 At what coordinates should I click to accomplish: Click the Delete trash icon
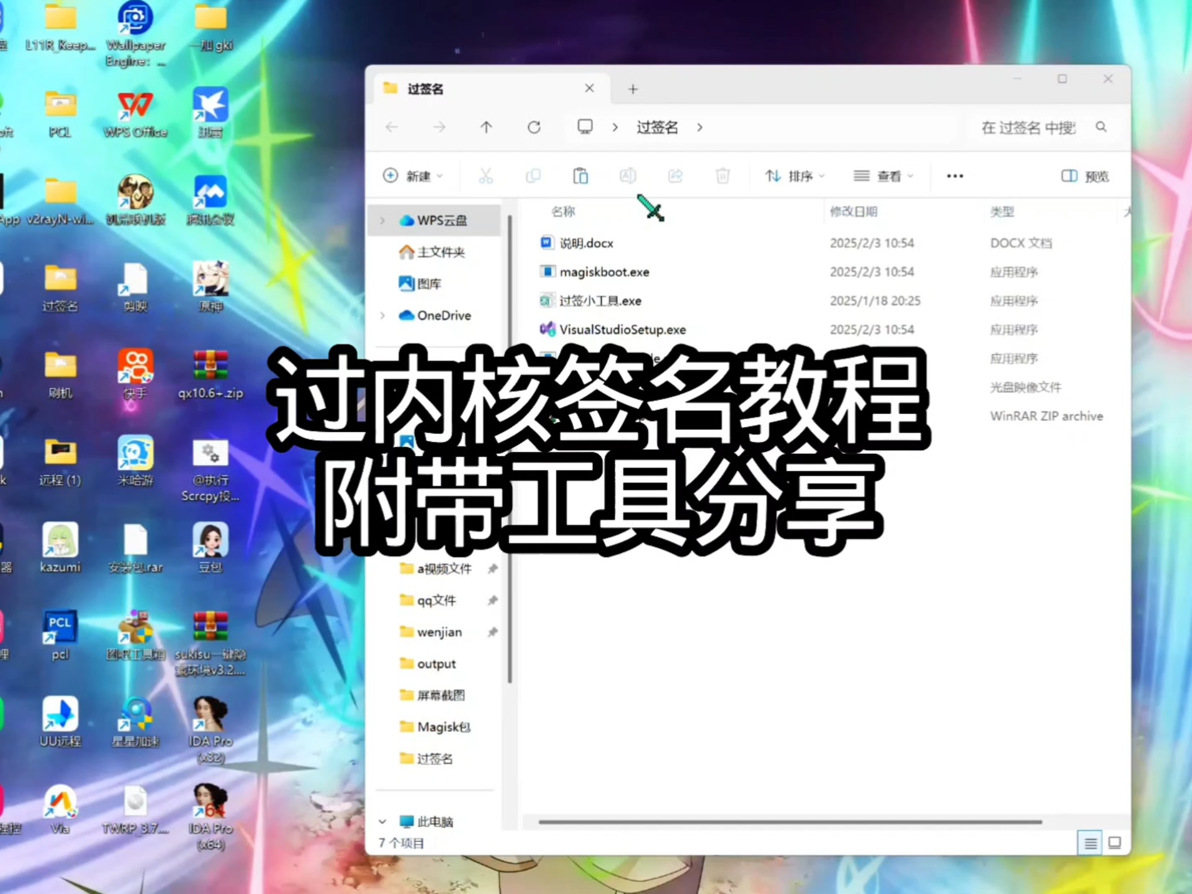pos(723,176)
